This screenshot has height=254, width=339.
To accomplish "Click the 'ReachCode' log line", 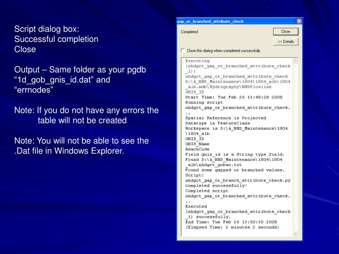I will coord(197,149).
